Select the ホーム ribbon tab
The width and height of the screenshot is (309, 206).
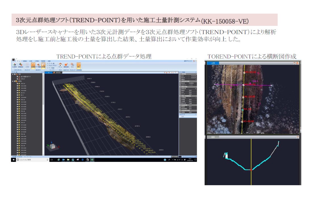[18, 61]
